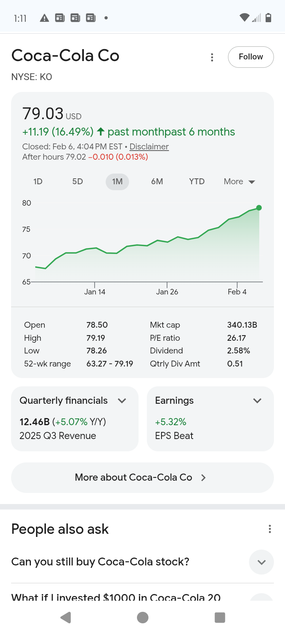This screenshot has height=634, width=285.
Task: Expand the Quarterly financials card
Action: point(122,401)
